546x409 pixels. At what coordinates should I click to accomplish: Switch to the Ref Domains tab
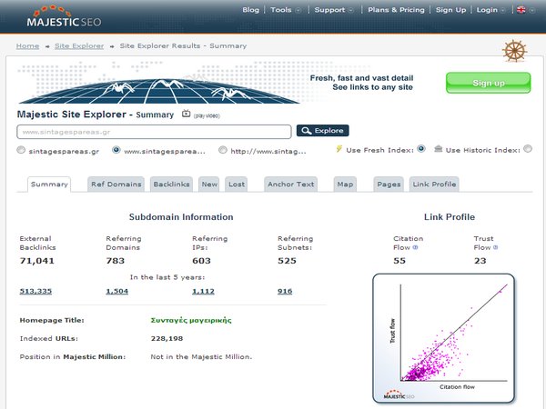tap(116, 184)
